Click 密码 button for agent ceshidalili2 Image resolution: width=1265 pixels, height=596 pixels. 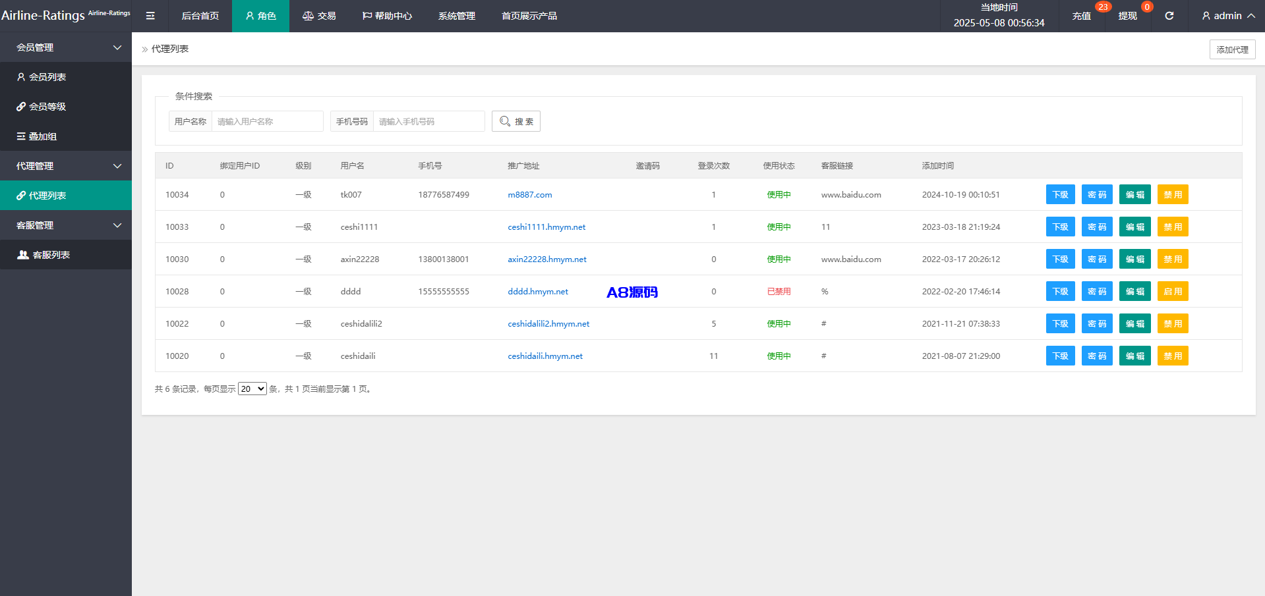point(1097,323)
